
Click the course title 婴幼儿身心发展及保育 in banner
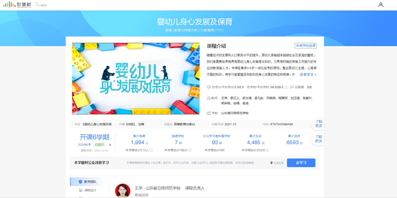pos(195,22)
